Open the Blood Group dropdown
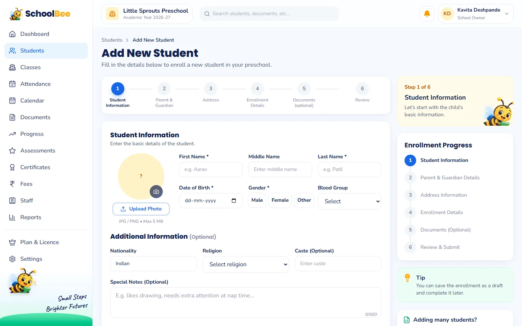 click(349, 201)
